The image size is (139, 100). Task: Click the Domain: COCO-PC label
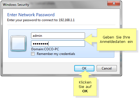(x=45, y=49)
